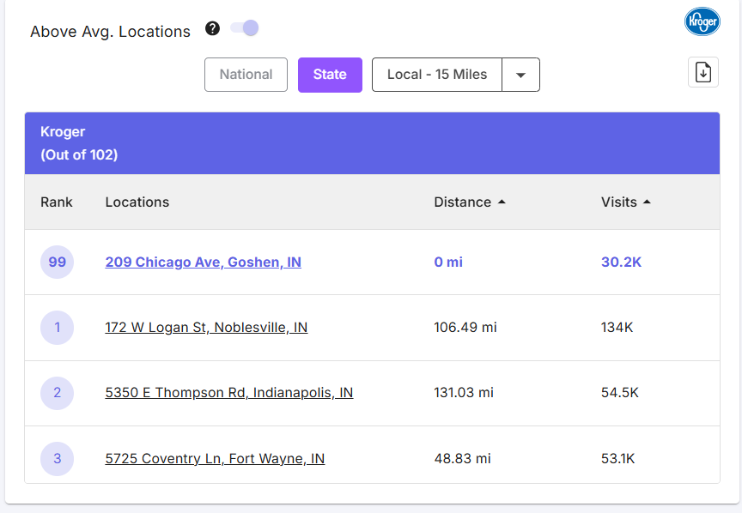Viewport: 742px width, 513px height.
Task: Click the rank 2 badge
Action: pyautogui.click(x=57, y=392)
